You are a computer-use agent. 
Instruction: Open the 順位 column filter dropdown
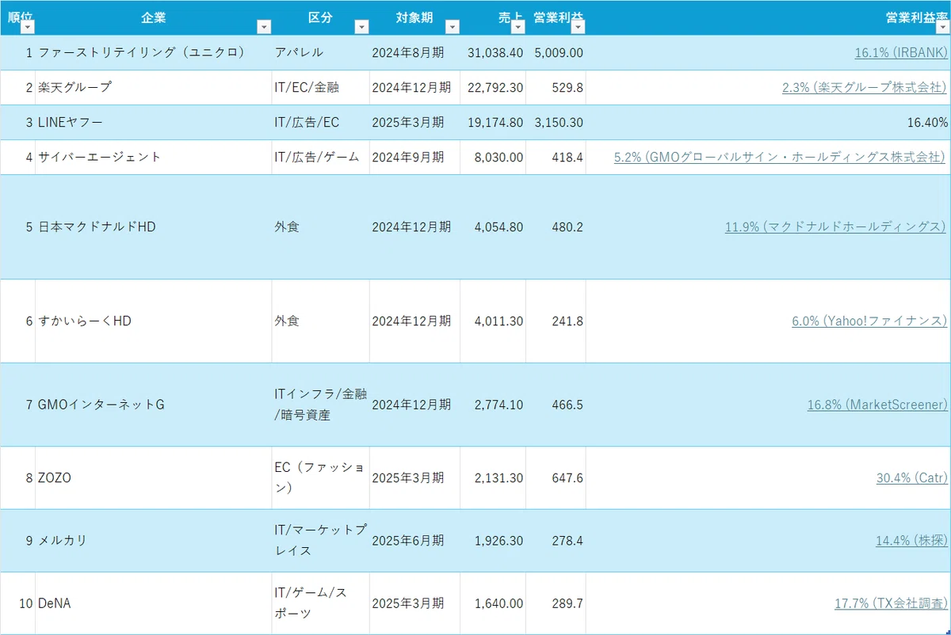click(28, 27)
